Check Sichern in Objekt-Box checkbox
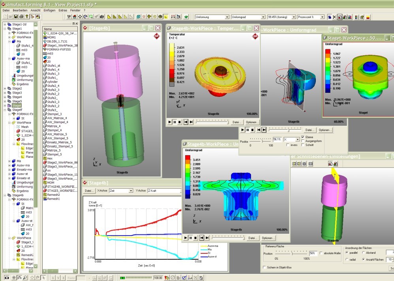Image resolution: width=394 pixels, height=281 pixels. 264,267
